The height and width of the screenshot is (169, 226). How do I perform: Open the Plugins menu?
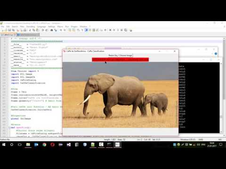pos(74,27)
